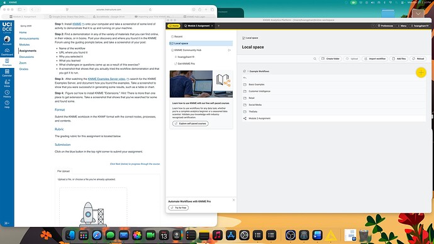The height and width of the screenshot is (244, 434).
Task: Open the Social Media folder
Action: point(334,105)
